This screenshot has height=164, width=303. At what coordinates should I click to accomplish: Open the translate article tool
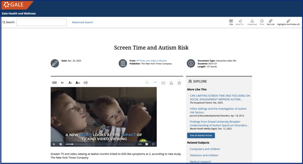click(54, 83)
